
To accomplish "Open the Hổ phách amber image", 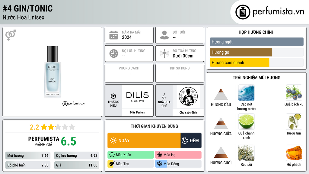I will (294, 153).
